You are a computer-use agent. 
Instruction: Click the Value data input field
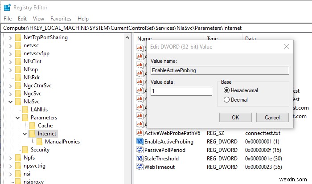coord(181,91)
